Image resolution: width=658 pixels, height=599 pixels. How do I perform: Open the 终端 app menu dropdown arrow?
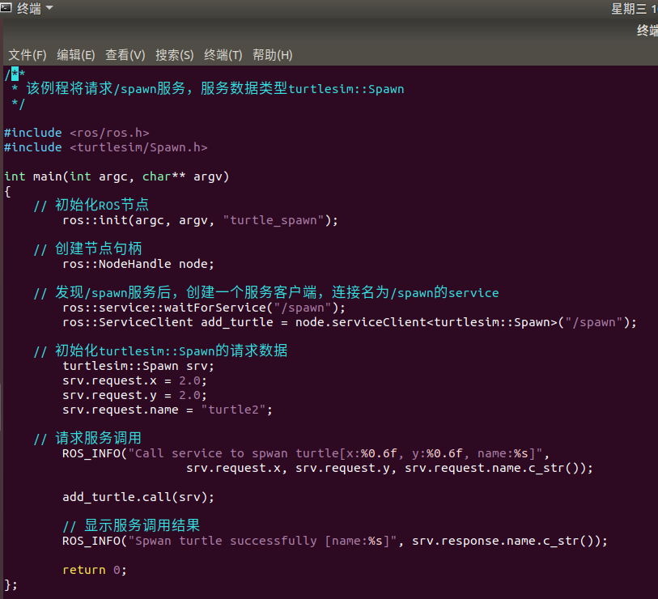pos(49,7)
